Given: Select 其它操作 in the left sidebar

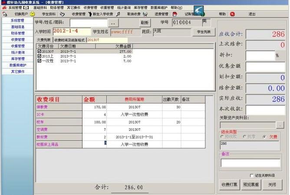Looking at the screenshot, I should tap(17, 71).
